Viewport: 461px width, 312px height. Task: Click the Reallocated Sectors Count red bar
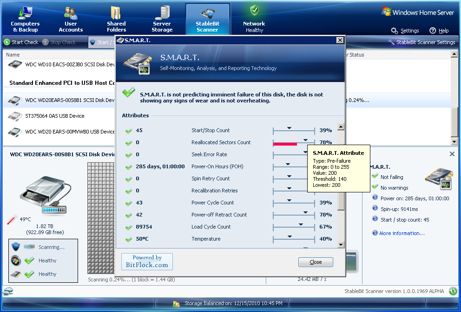click(x=285, y=144)
